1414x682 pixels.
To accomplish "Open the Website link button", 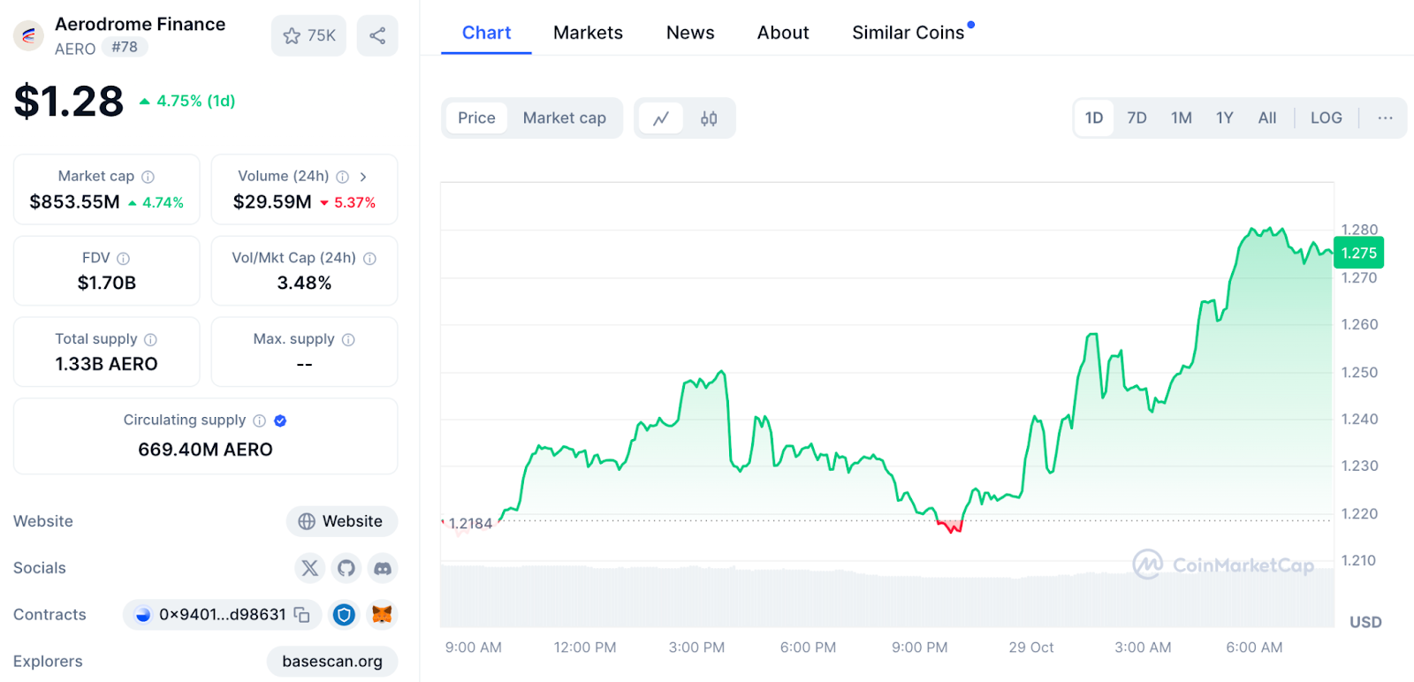I will point(341,521).
